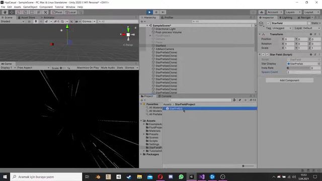Image resolution: width=322 pixels, height=181 pixels.
Task: Select the combined Transform tool
Action: [39, 12]
